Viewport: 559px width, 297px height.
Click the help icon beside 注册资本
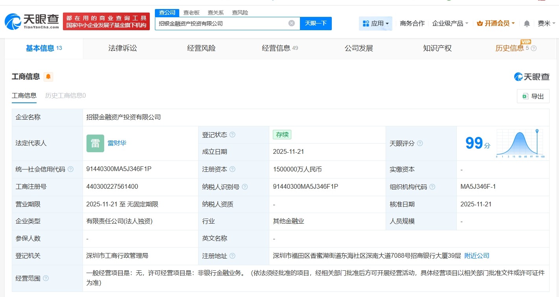coord(234,169)
